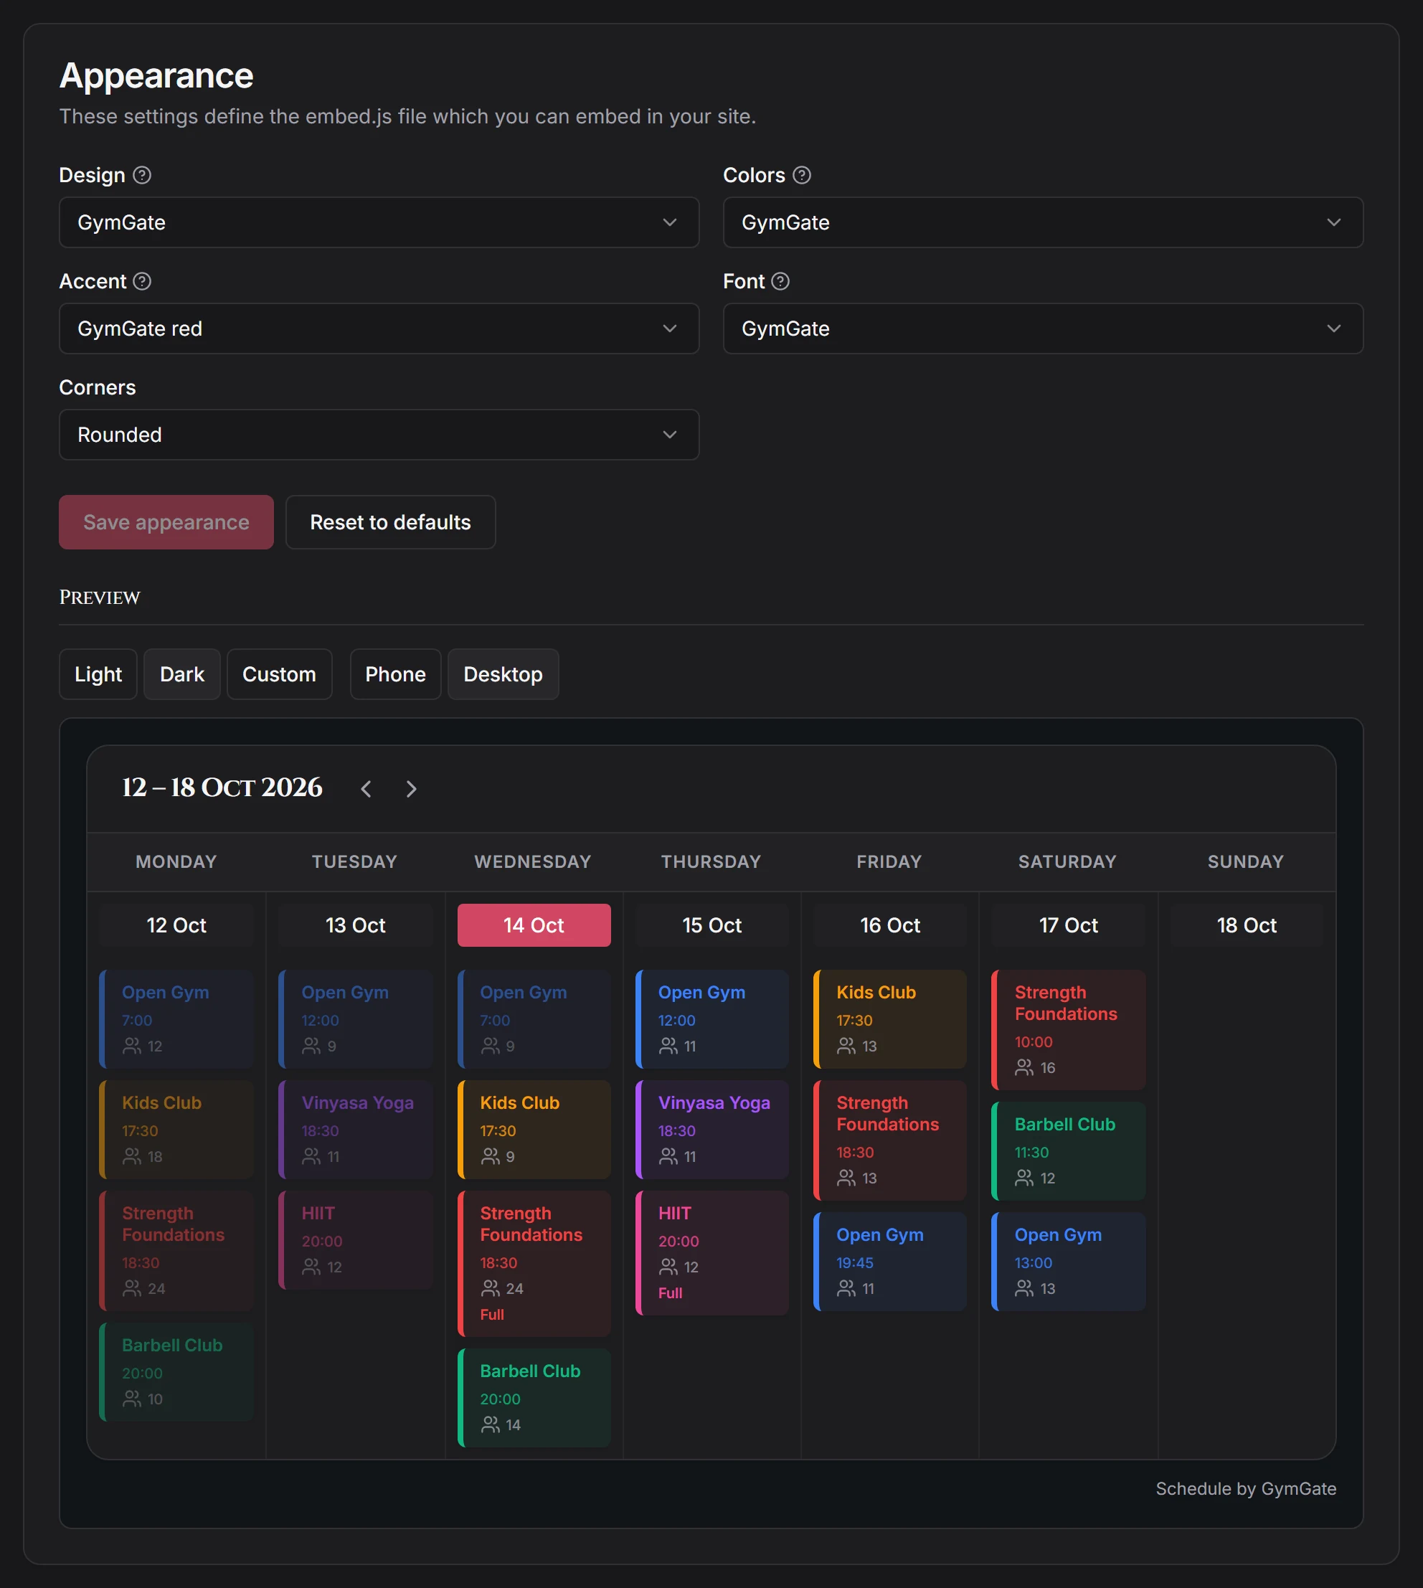Open Friday Kids Club 17:30 class
Viewport: 1423px width, 1588px height.
890,1019
